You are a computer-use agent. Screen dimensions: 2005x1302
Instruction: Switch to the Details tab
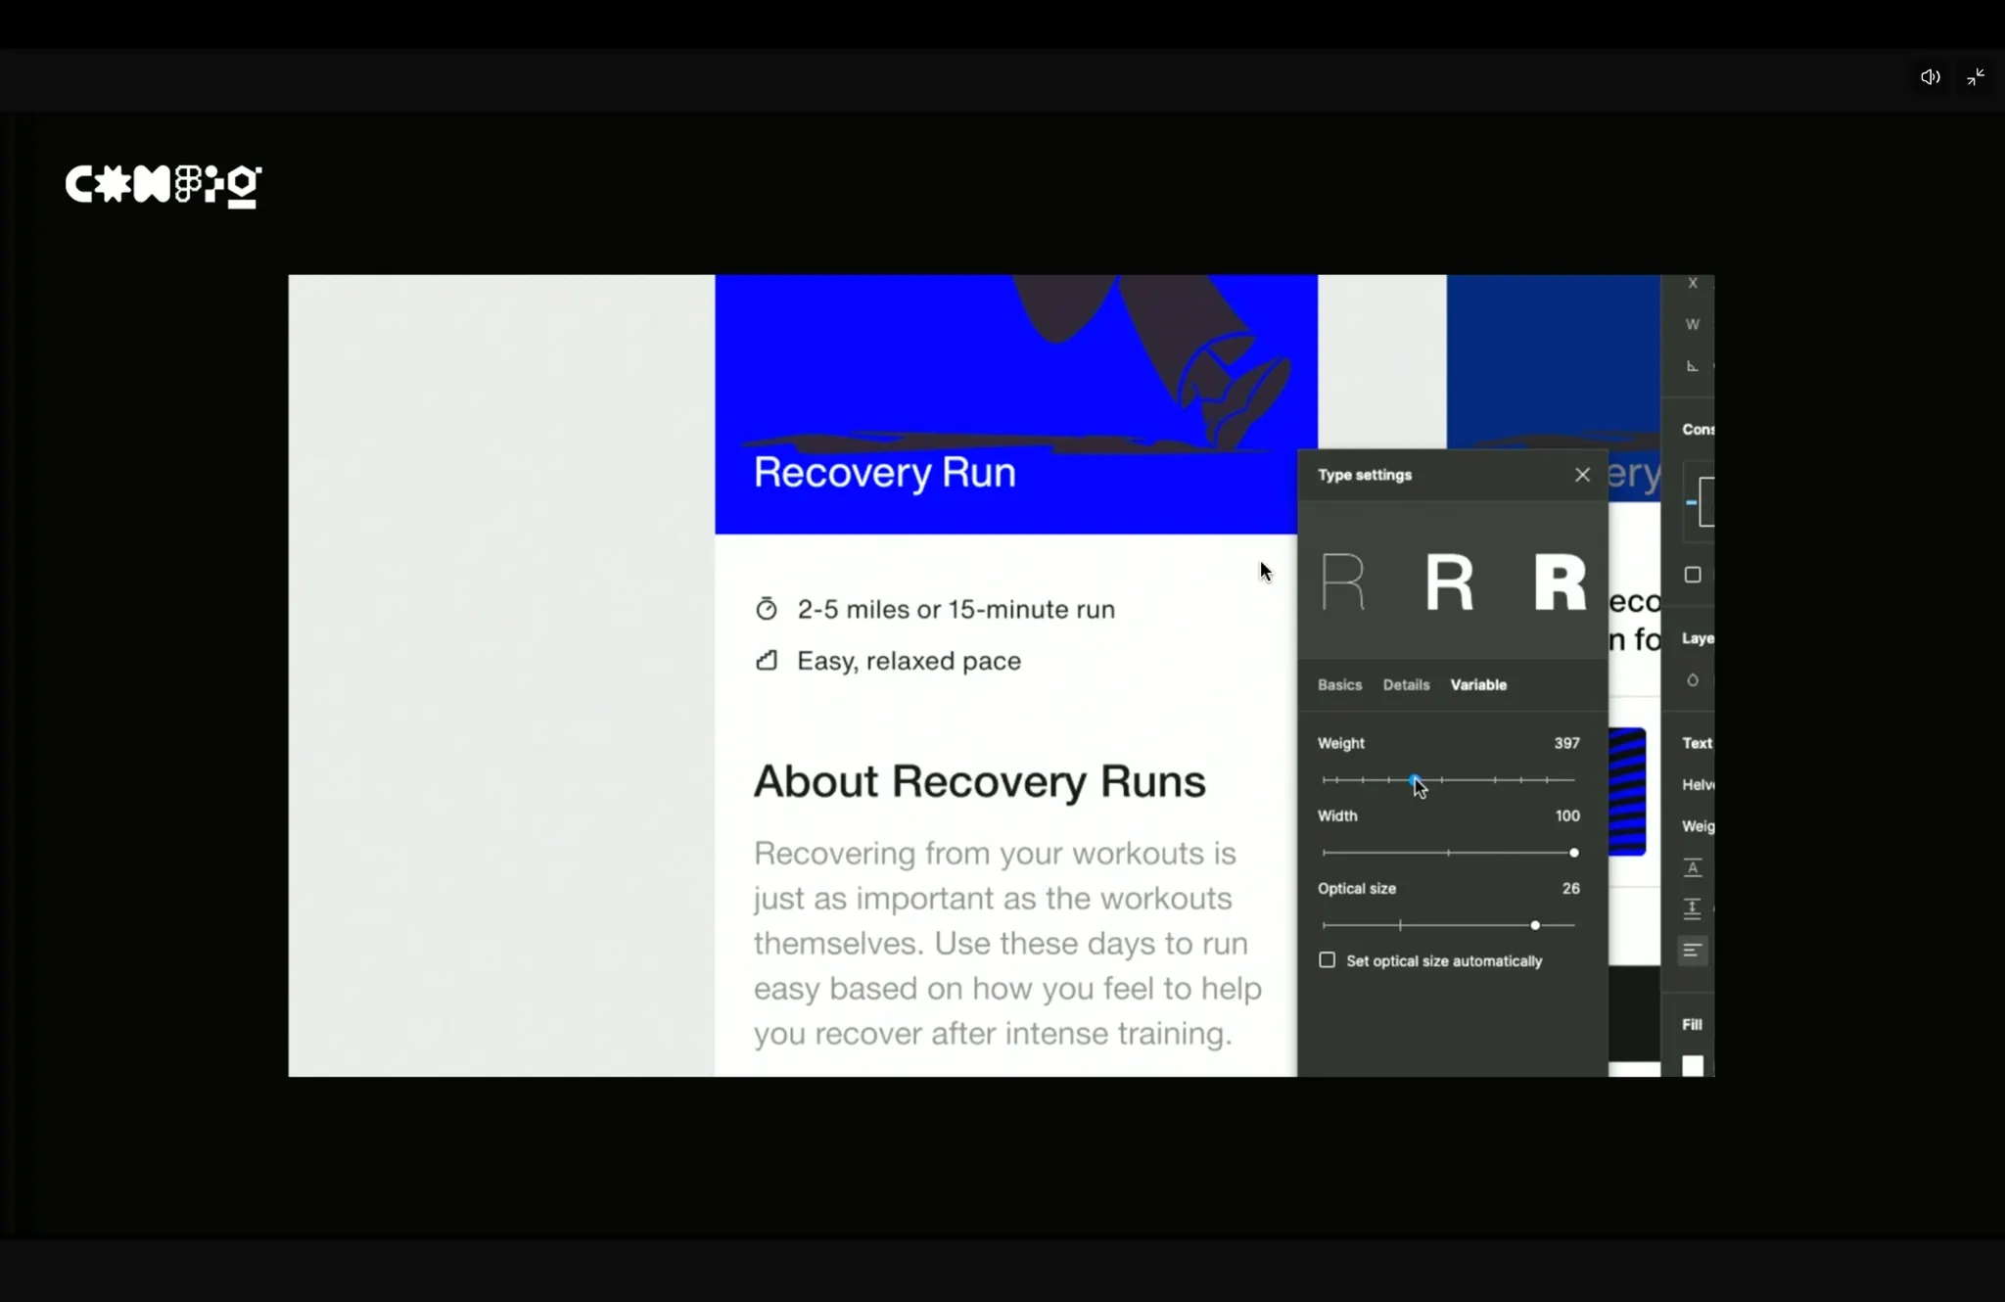pos(1406,685)
